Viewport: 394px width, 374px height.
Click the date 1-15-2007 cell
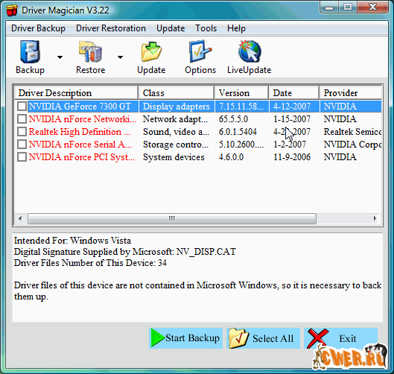tap(292, 119)
